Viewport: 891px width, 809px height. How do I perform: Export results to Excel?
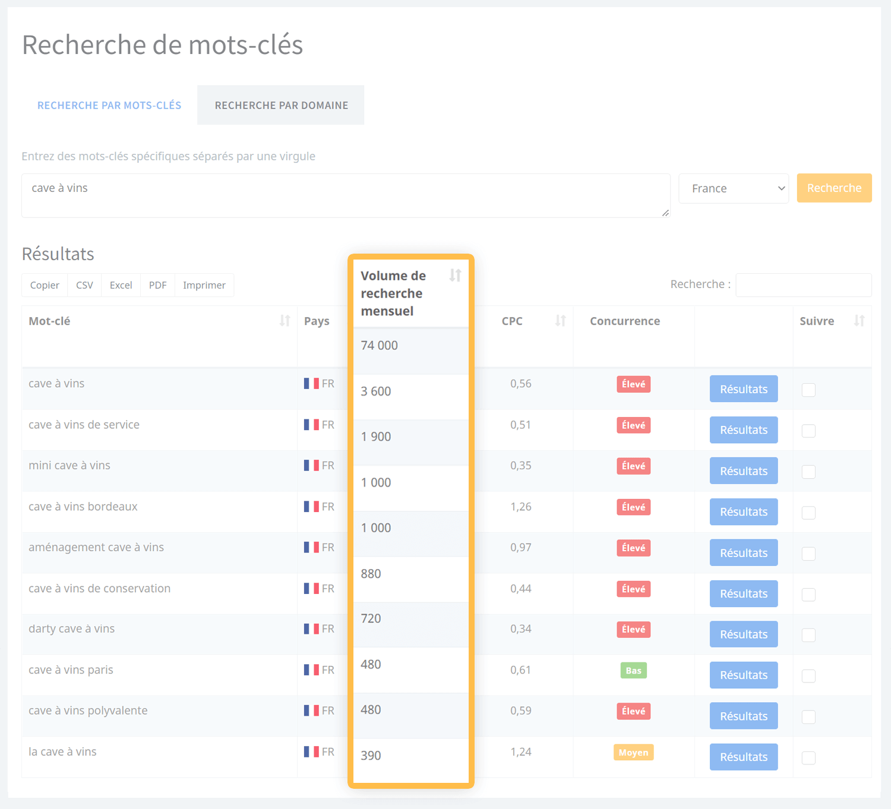tap(121, 285)
